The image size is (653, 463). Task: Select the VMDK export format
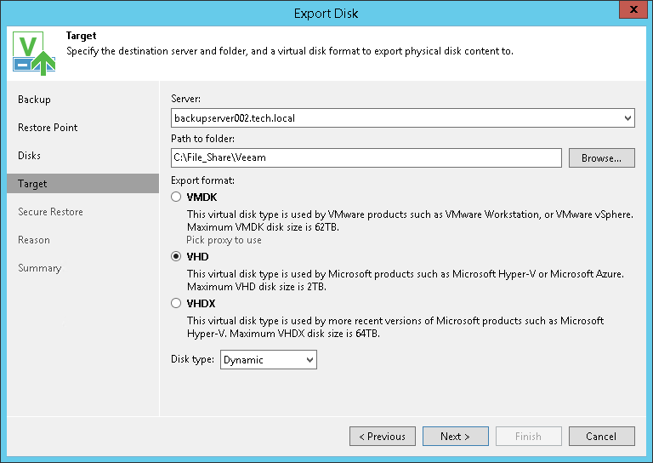176,197
